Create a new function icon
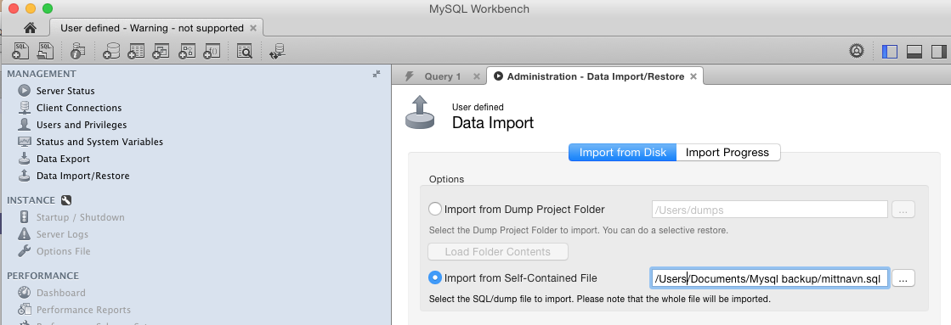Viewport: 951px width, 325px height. pyautogui.click(x=211, y=51)
